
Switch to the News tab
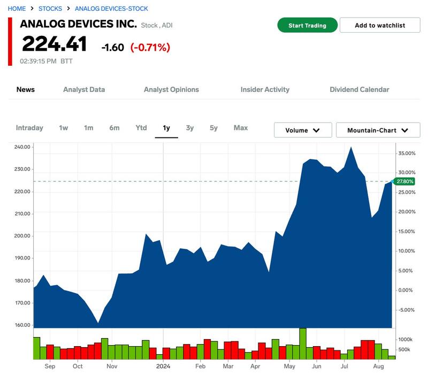[x=25, y=89]
